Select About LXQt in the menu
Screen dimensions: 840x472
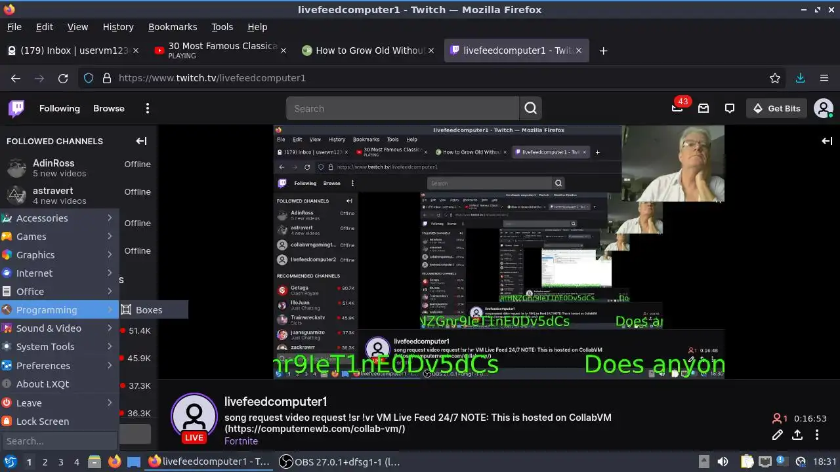59,383
